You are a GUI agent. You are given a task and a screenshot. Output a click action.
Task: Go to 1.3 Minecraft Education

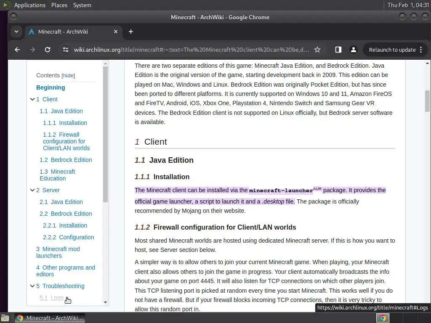point(57,175)
